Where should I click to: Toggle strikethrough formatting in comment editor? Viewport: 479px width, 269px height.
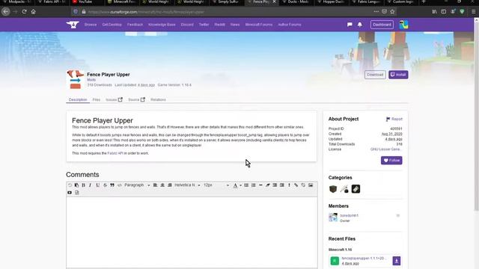(x=105, y=185)
